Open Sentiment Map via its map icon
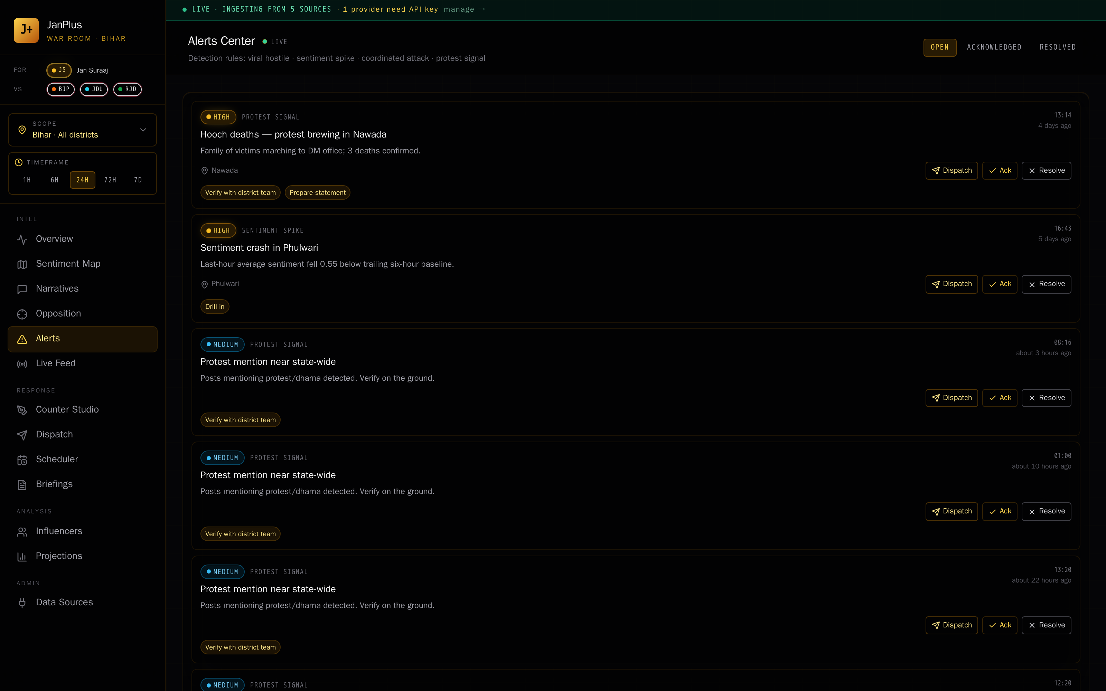The height and width of the screenshot is (691, 1106). pos(22,264)
